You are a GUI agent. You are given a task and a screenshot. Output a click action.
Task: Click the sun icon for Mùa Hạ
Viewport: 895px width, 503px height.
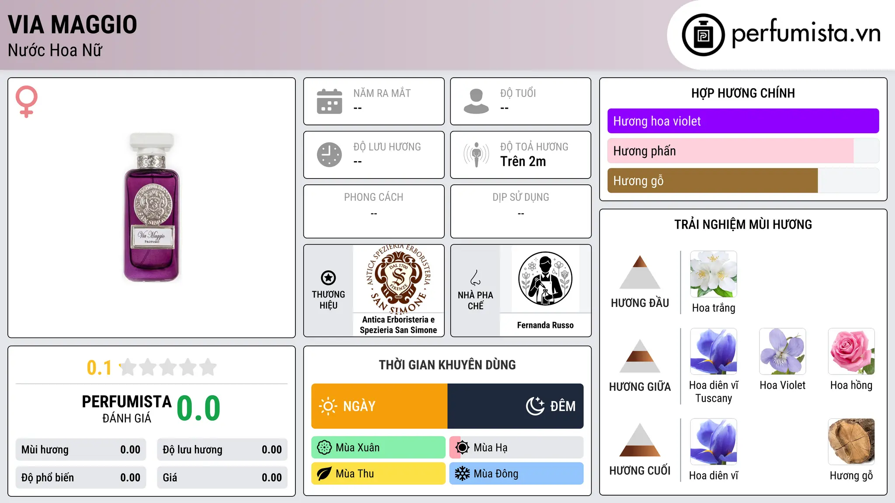click(x=462, y=448)
